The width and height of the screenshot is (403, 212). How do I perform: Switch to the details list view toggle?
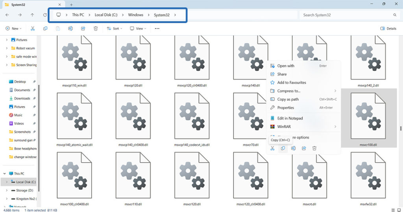(393, 210)
